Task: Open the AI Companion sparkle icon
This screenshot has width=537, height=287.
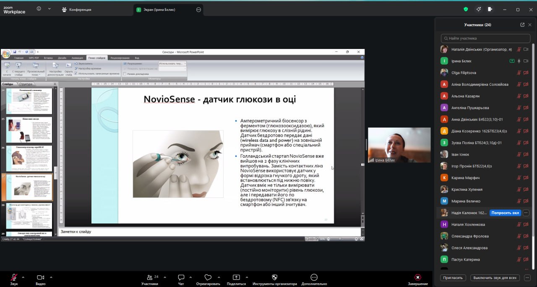Action: (478, 9)
